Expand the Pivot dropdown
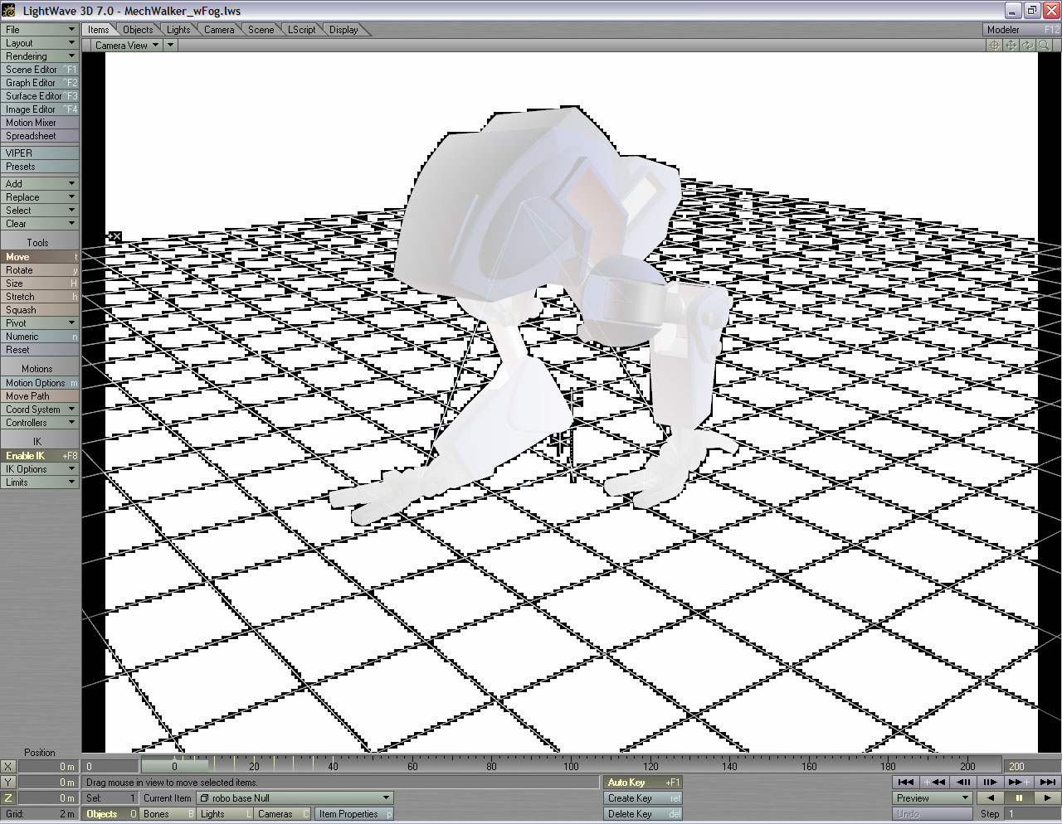This screenshot has width=1062, height=824. click(x=40, y=323)
